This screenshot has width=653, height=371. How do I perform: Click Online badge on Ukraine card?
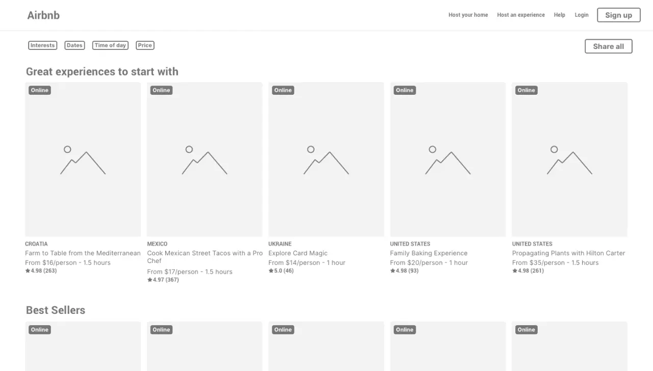tap(283, 90)
